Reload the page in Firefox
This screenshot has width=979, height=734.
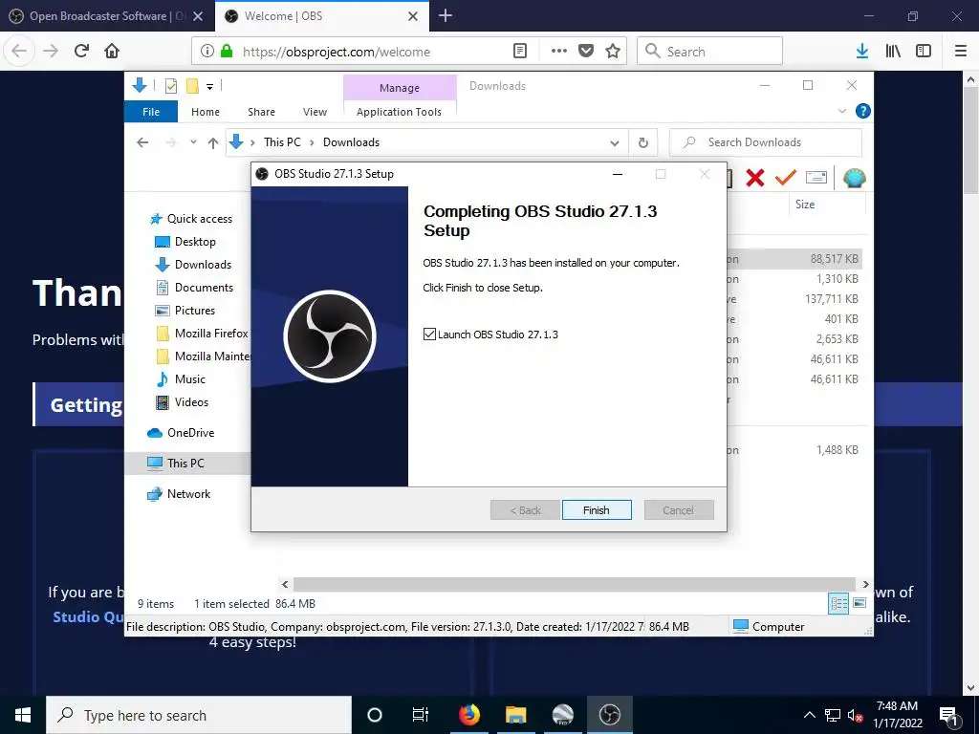(x=81, y=52)
